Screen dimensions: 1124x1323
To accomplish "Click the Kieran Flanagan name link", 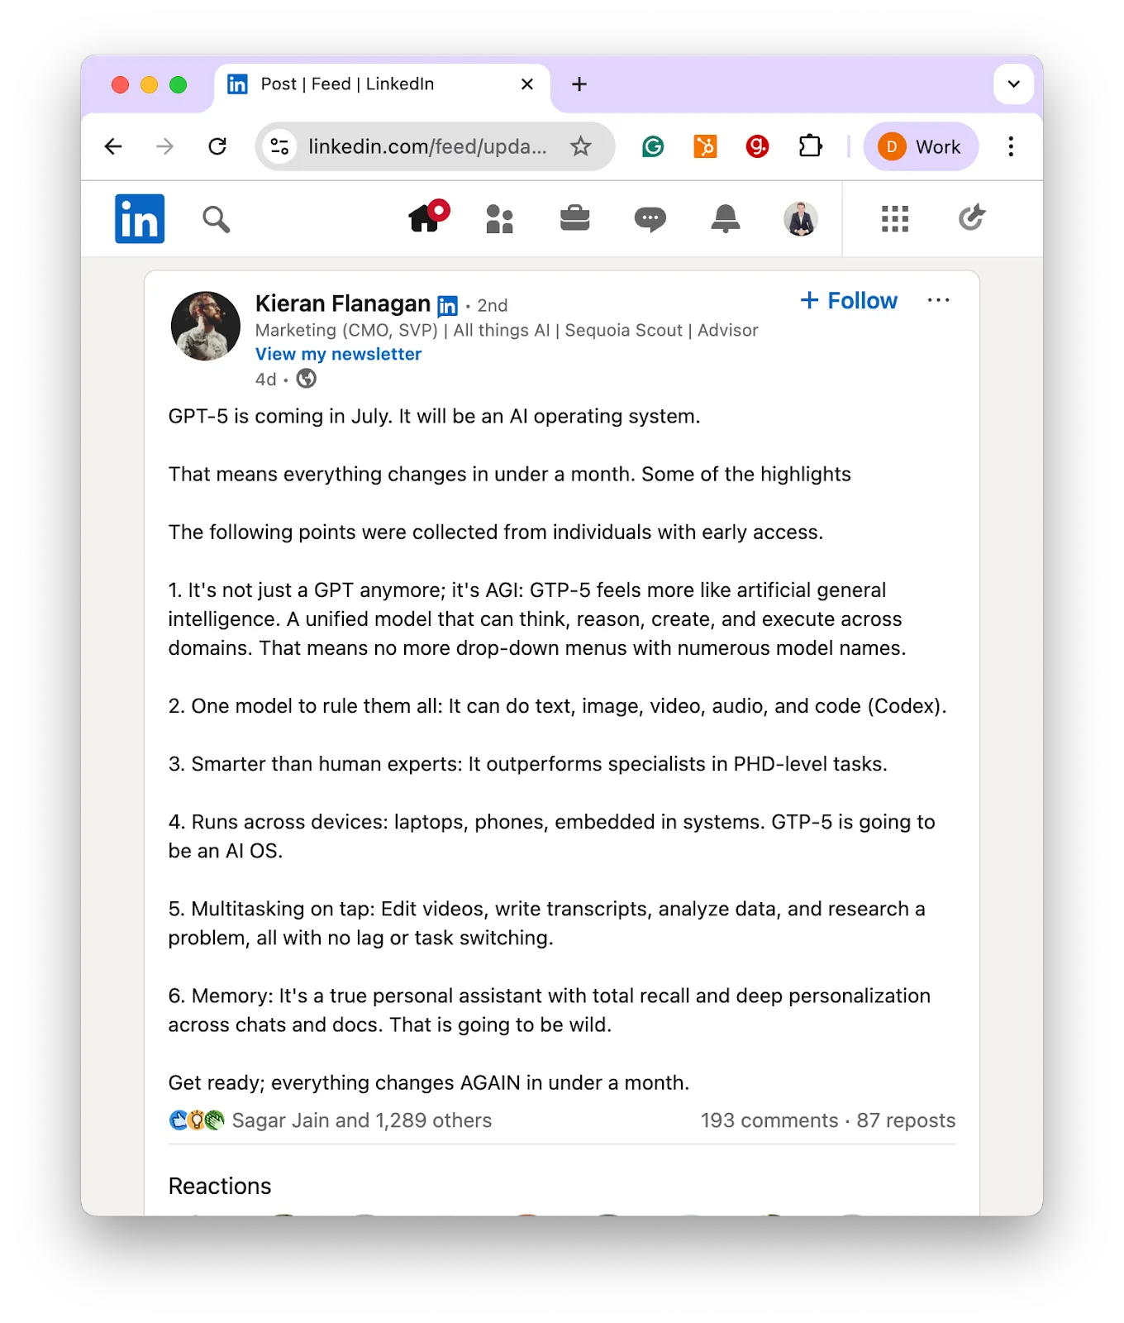I will 343,303.
